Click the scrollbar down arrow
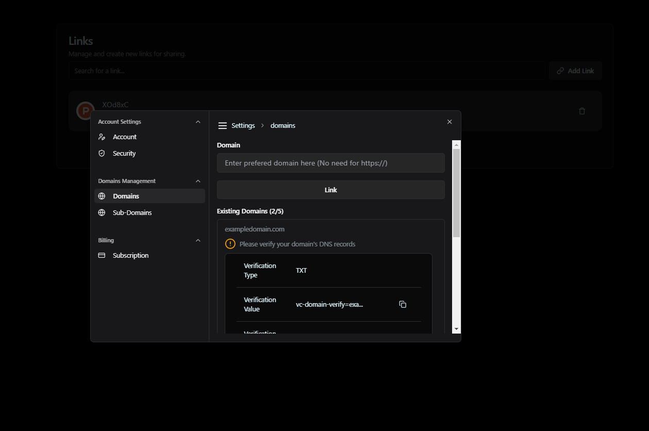649x431 pixels. coord(456,329)
